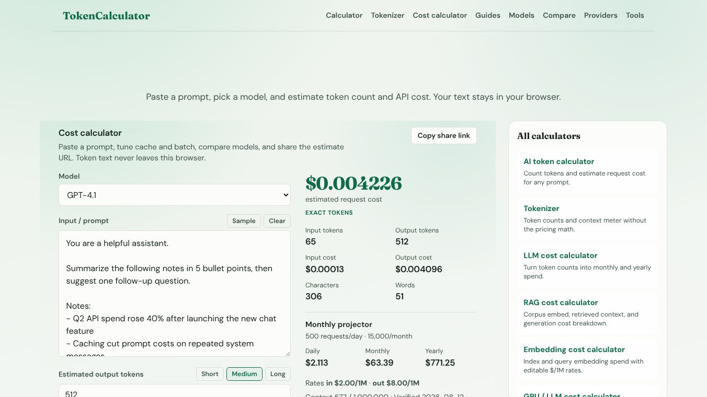Screen dimensions: 707x397
Task: Click the Monthly projector heading
Action: (x=339, y=324)
